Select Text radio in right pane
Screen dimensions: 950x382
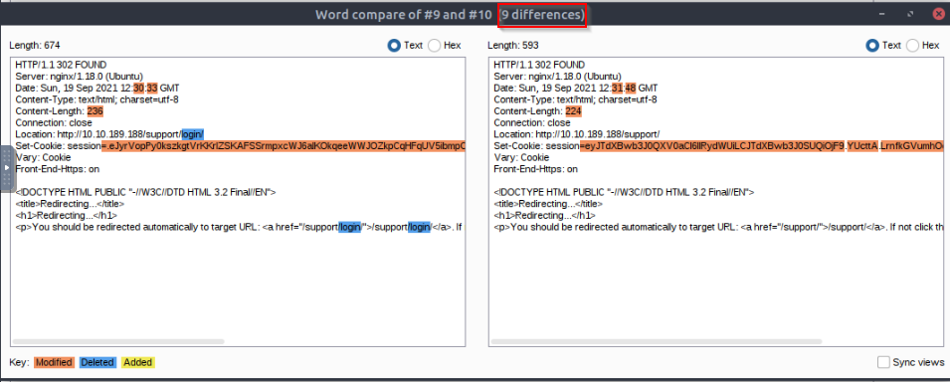(x=872, y=46)
